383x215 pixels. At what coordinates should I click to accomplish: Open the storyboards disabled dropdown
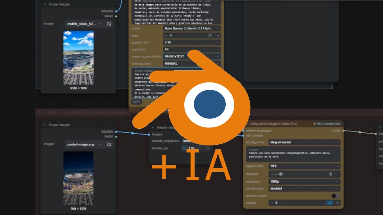304,188
